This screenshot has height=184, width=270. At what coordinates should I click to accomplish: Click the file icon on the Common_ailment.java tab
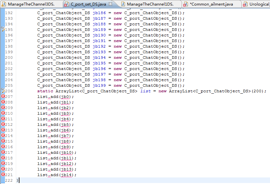[186, 4]
